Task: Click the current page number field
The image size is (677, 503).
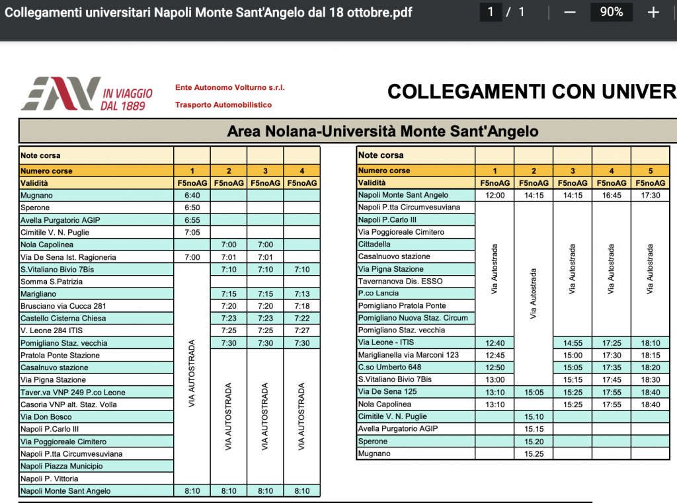Action: pyautogui.click(x=491, y=12)
